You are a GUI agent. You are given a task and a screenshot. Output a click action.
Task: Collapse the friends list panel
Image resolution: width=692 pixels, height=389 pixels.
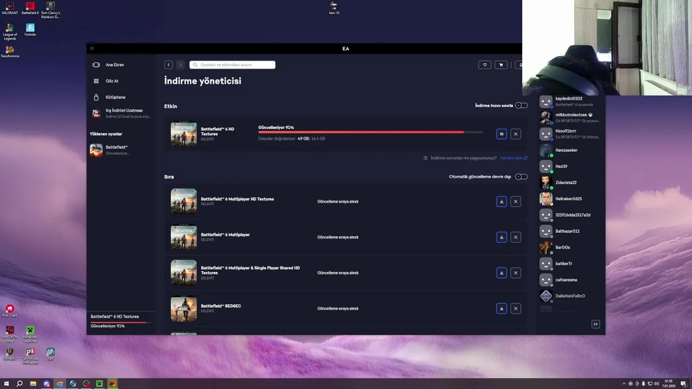pyautogui.click(x=596, y=324)
